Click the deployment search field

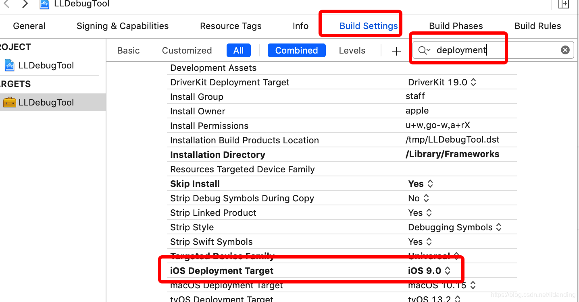click(493, 50)
